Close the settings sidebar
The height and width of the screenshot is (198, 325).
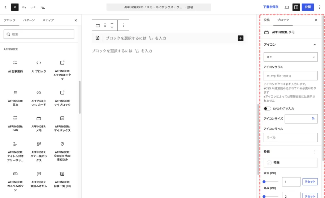(316, 20)
